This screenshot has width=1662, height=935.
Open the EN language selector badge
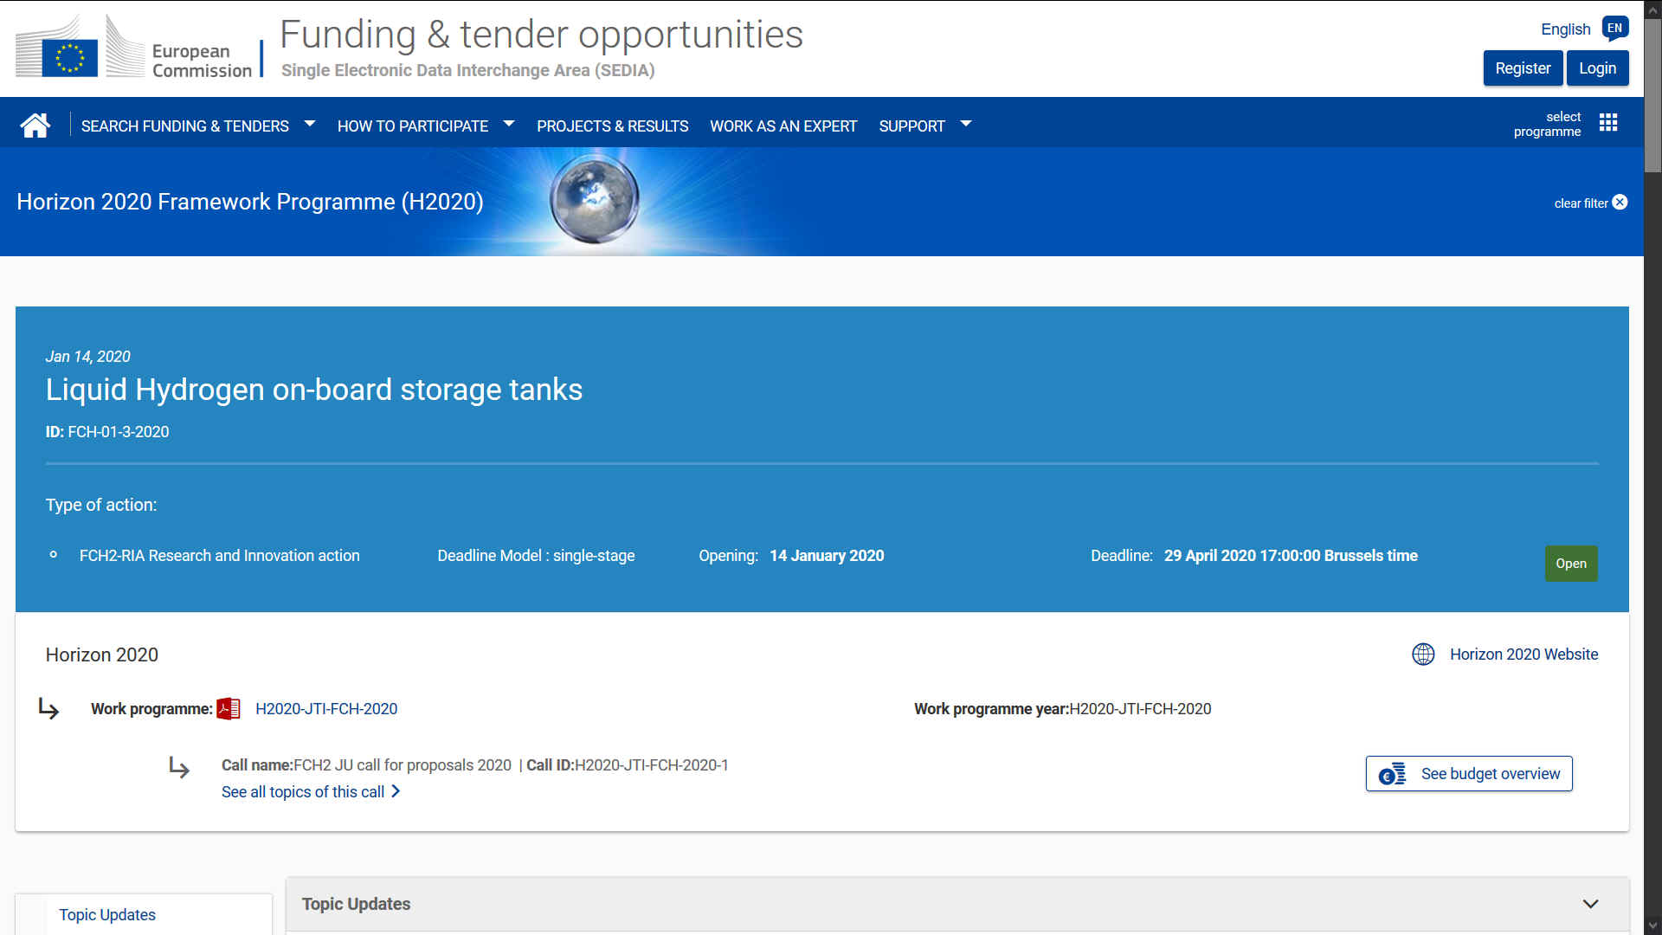tap(1614, 29)
